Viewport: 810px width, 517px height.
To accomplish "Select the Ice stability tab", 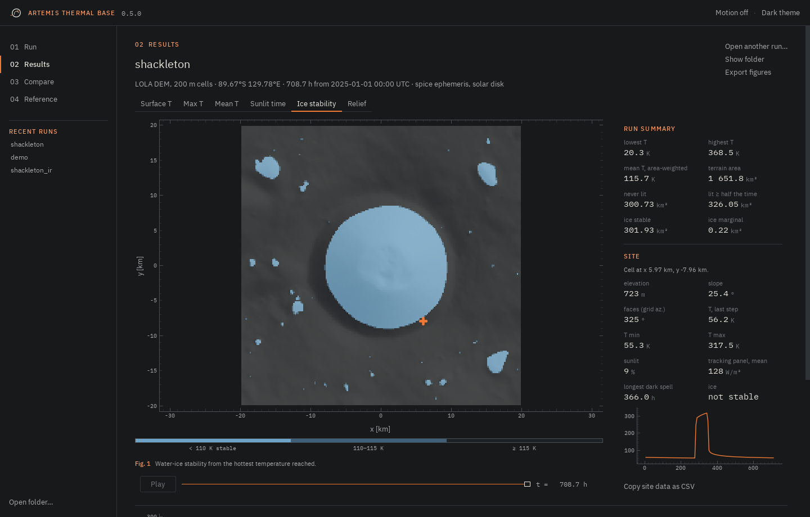I will 316,103.
